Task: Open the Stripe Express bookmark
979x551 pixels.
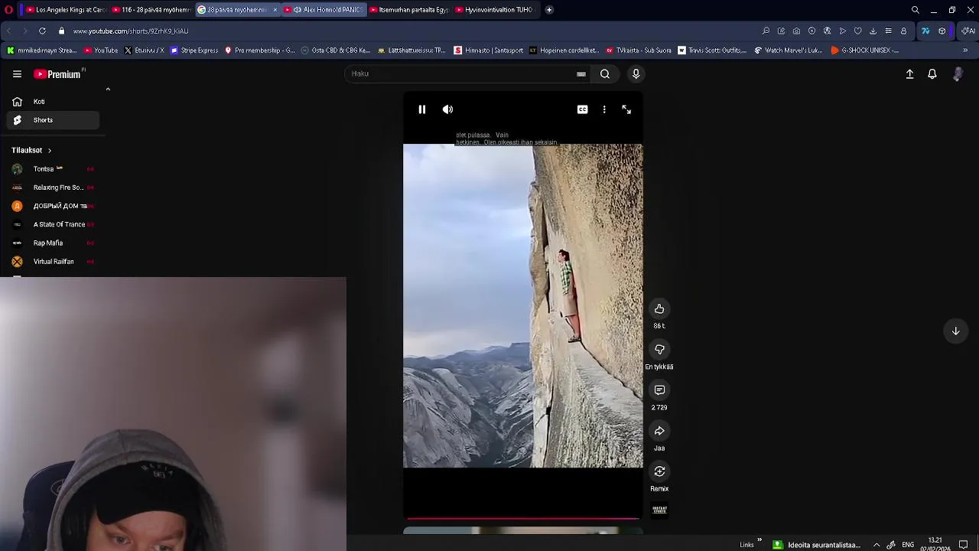Action: click(194, 51)
